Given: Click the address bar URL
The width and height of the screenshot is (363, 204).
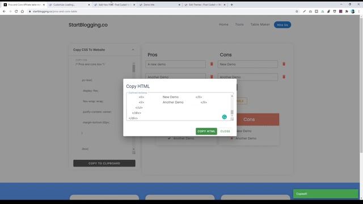Looking at the screenshot, I should [x=55, y=11].
